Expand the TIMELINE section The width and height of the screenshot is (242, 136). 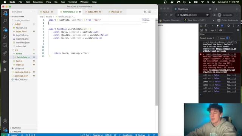(23, 132)
